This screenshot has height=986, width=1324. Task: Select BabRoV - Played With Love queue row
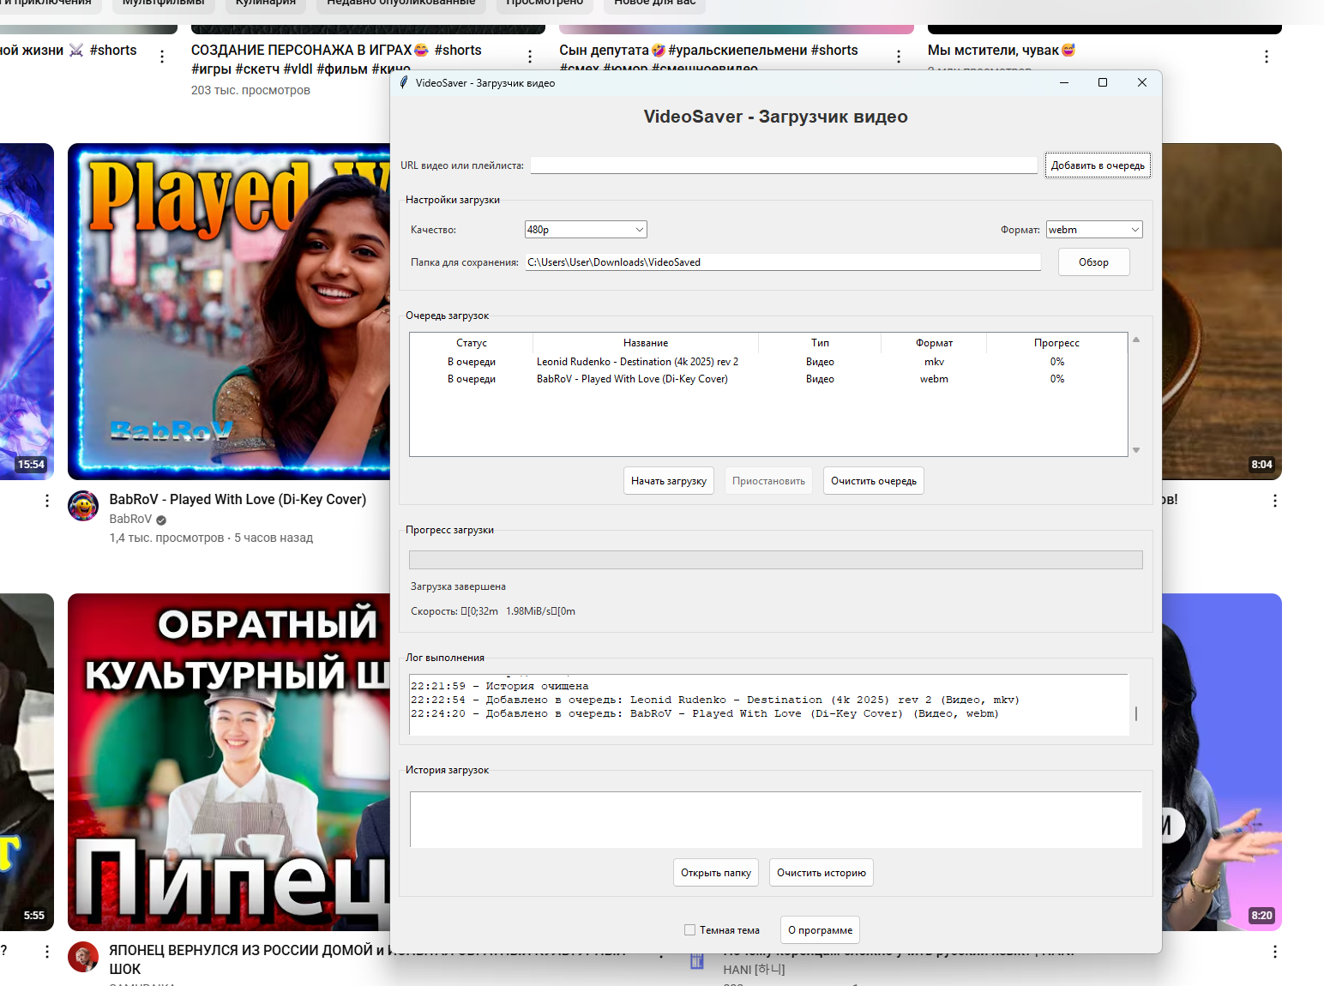point(768,379)
